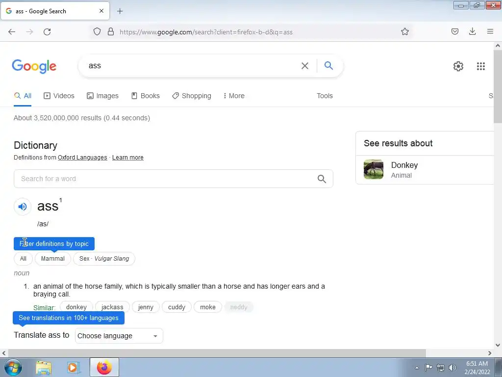The image size is (502, 377).
Task: View site security padlock information
Action: click(111, 31)
